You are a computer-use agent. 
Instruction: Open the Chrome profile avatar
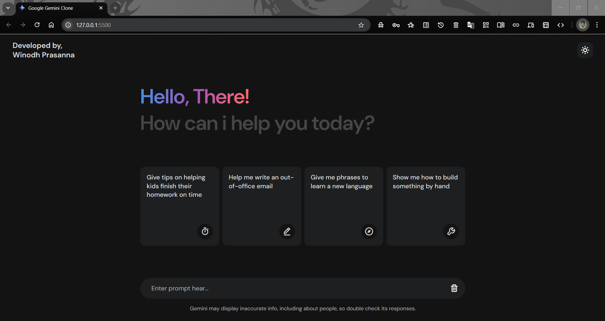(583, 25)
